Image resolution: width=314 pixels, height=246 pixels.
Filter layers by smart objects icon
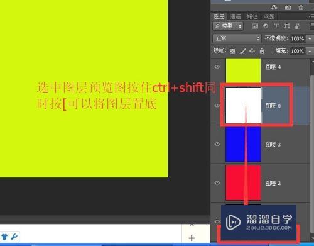click(298, 26)
